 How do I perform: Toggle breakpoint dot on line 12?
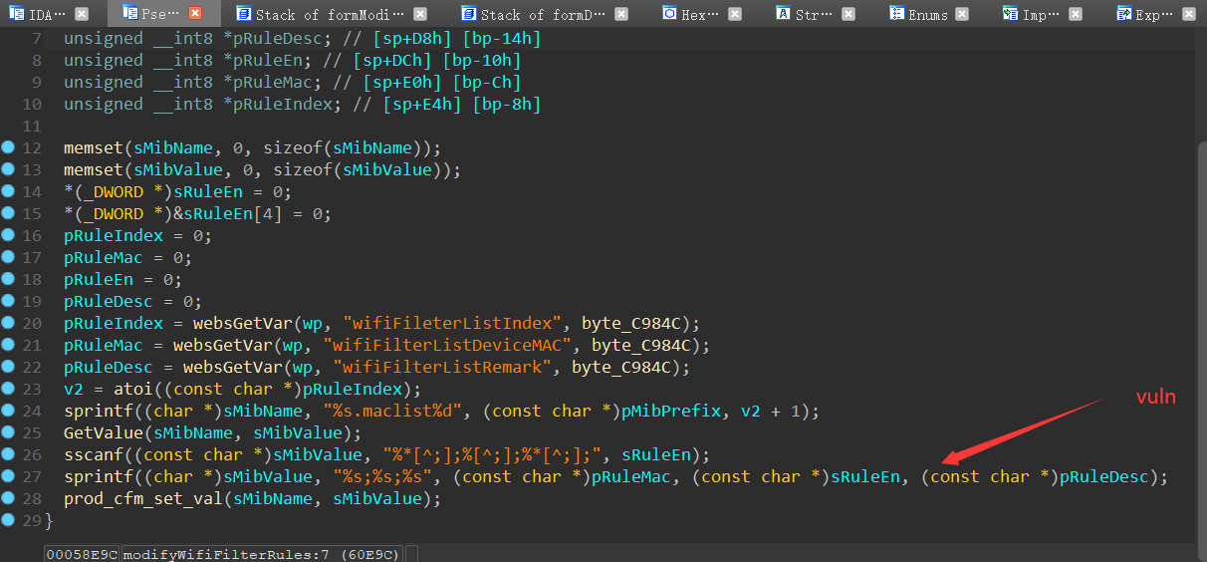pyautogui.click(x=8, y=147)
